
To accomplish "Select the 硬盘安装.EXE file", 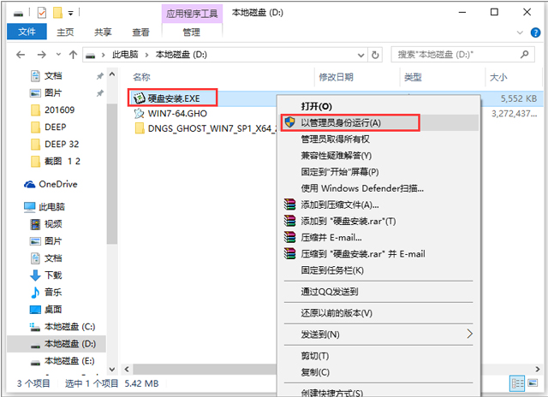I will click(173, 98).
